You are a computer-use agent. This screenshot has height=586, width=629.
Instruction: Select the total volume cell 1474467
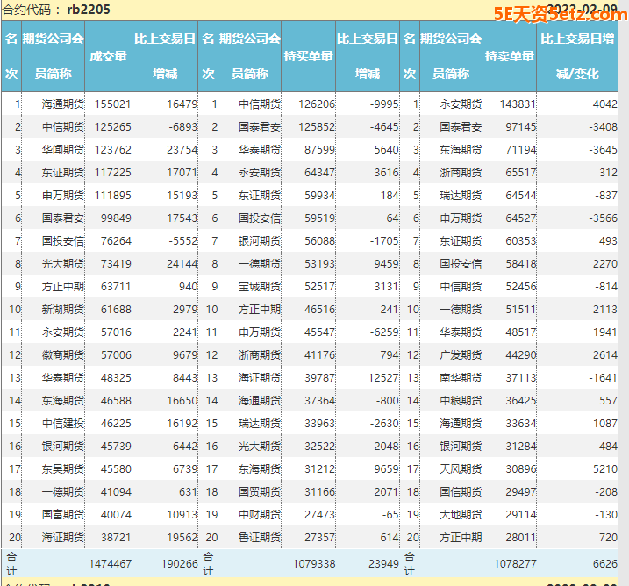[111, 562]
